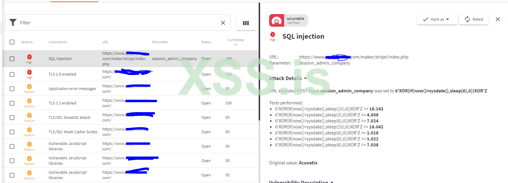Sort by Severity column header

click(27, 42)
